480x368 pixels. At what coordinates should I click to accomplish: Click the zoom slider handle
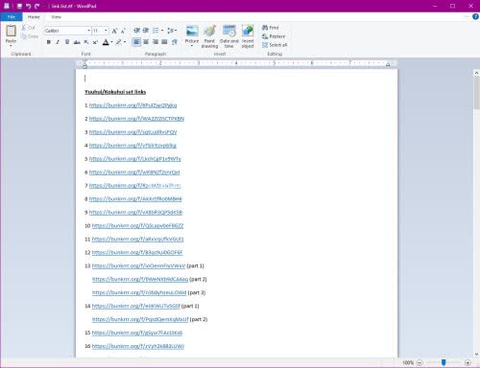(444, 362)
